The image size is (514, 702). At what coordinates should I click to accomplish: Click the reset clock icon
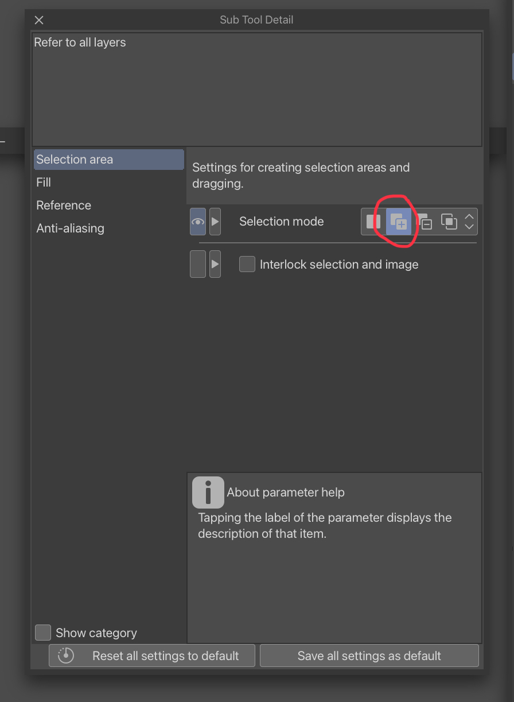pyautogui.click(x=65, y=655)
